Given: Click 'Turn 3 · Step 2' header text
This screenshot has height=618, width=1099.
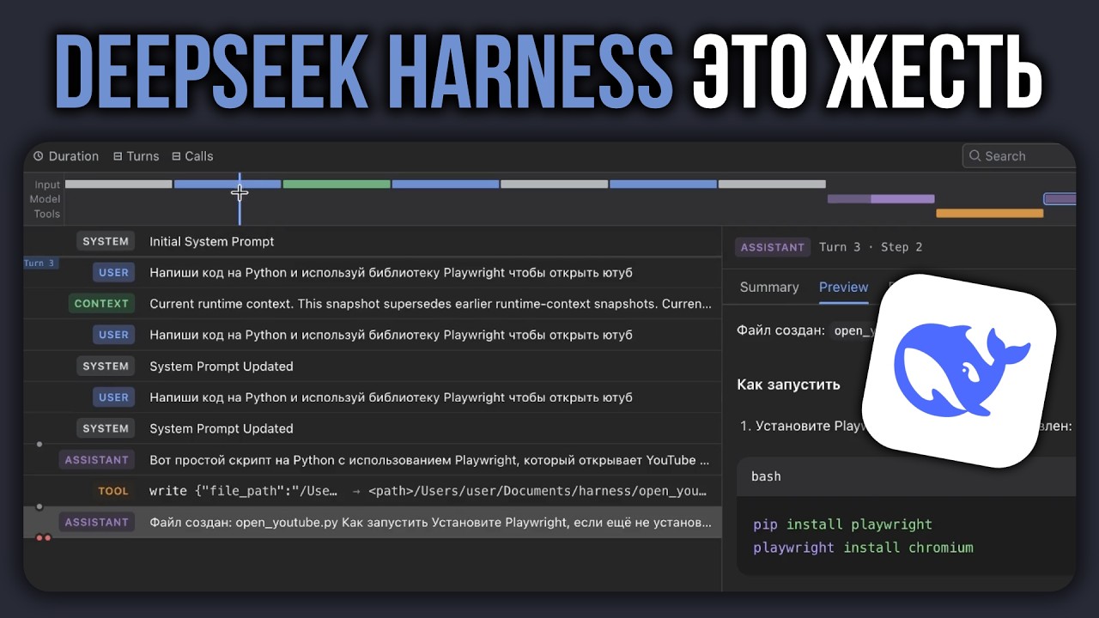Looking at the screenshot, I should coord(871,247).
